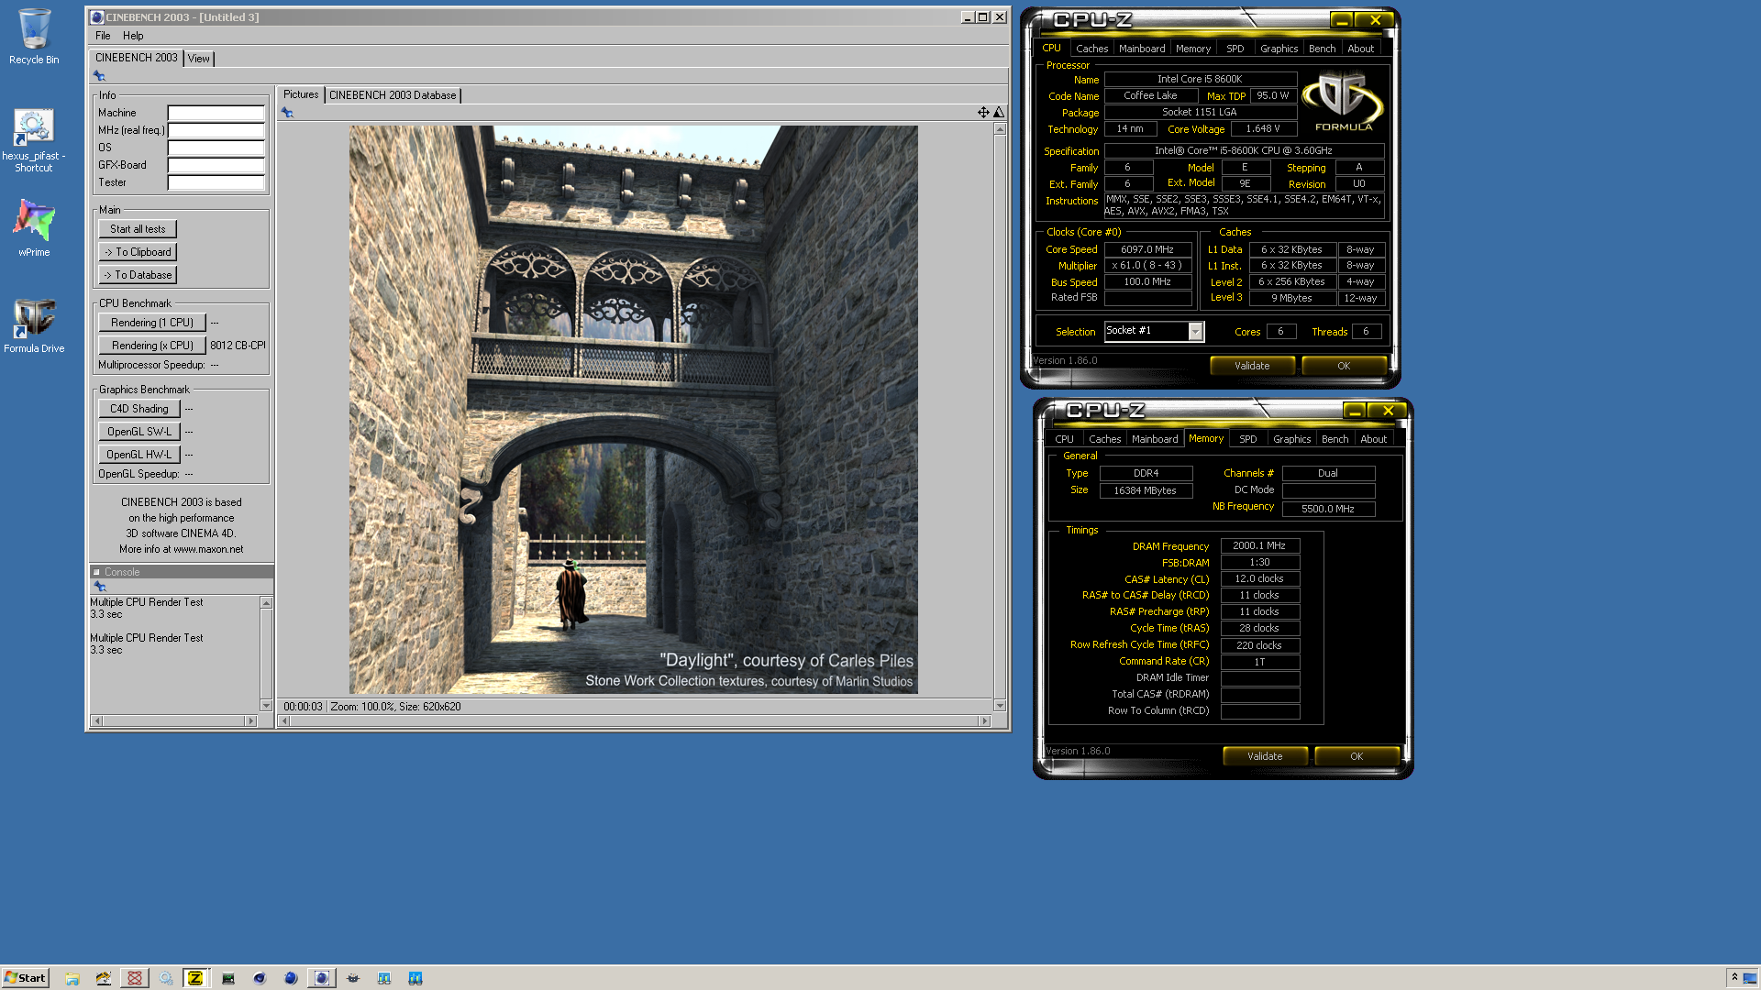This screenshot has width=1761, height=990.
Task: Click into the Tester input field
Action: pyautogui.click(x=216, y=182)
